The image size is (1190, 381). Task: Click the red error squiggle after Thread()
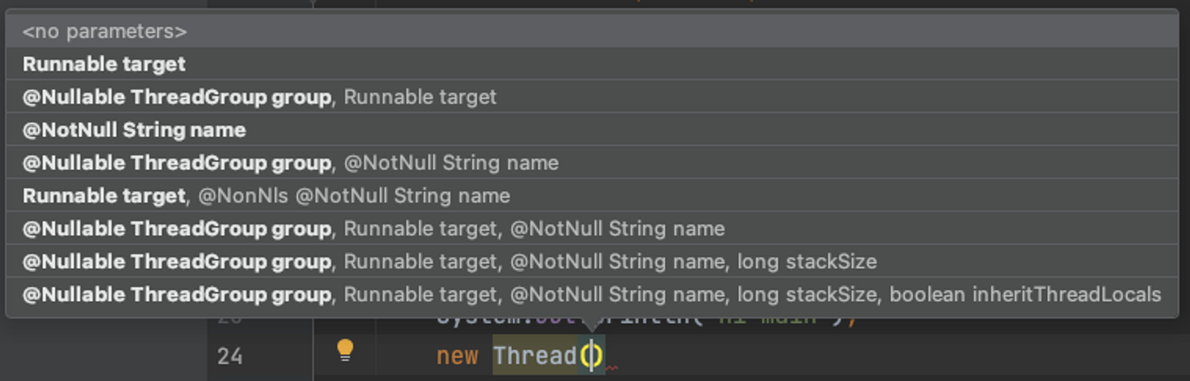[612, 367]
